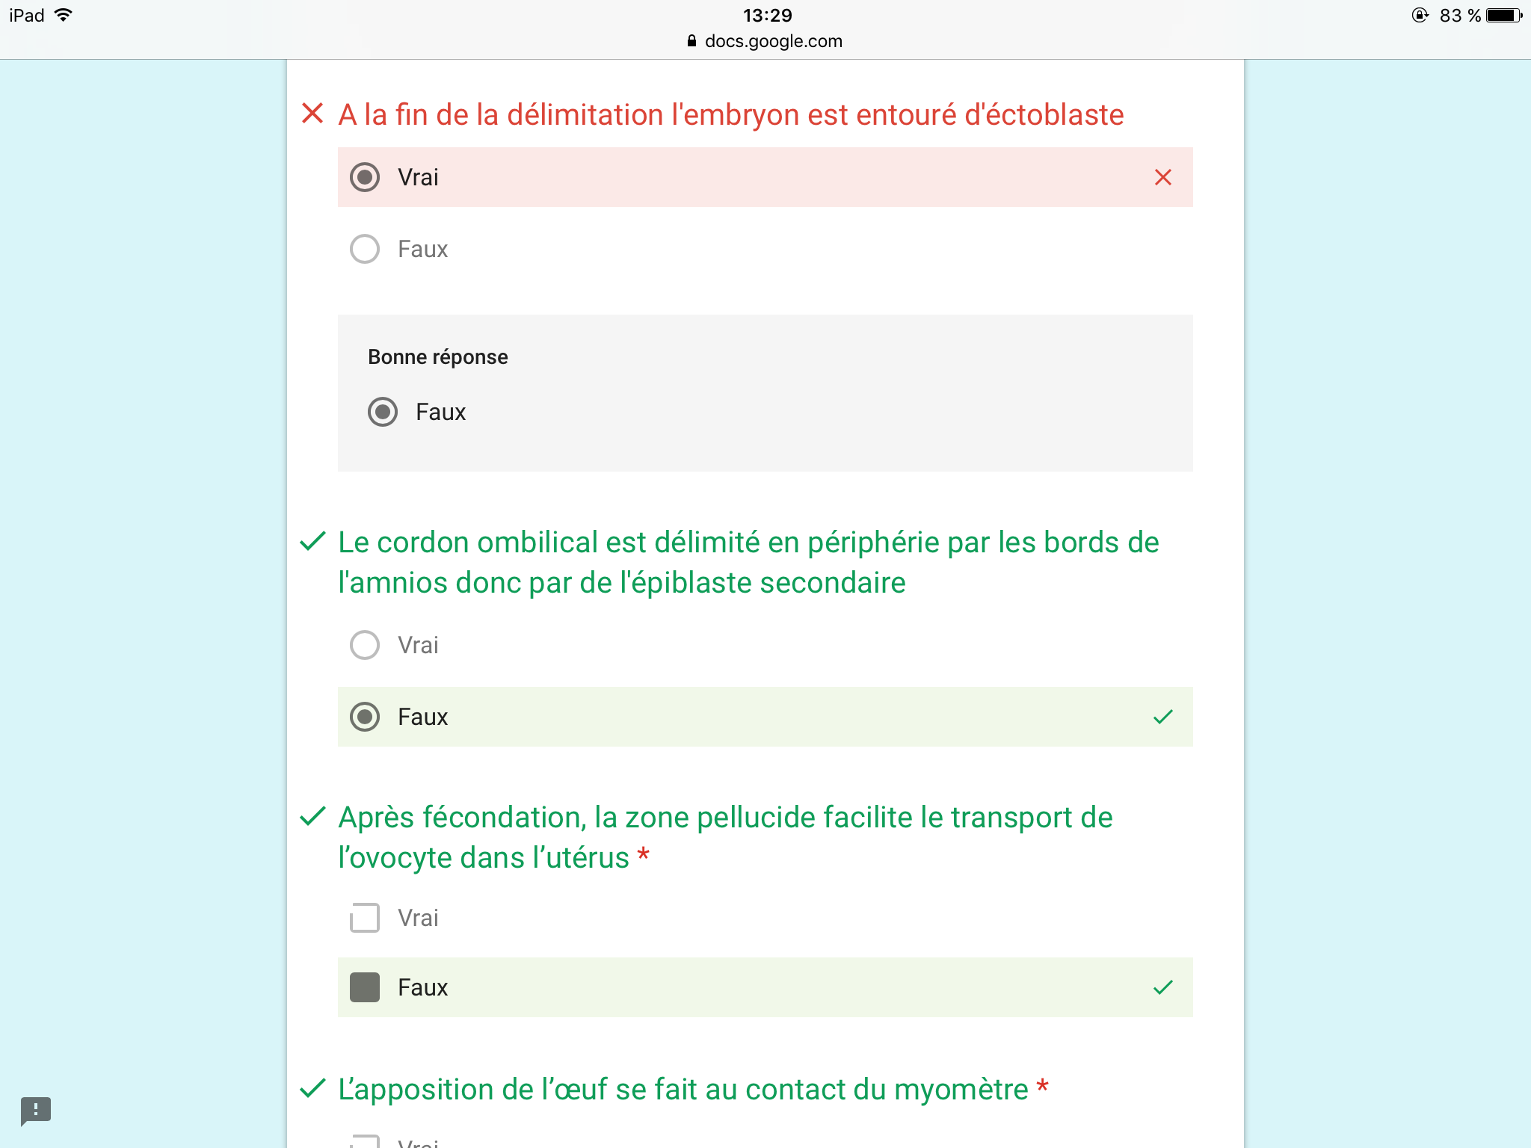Click the Faux radio under Bonne réponse
This screenshot has height=1148, width=1531.
[x=383, y=412]
